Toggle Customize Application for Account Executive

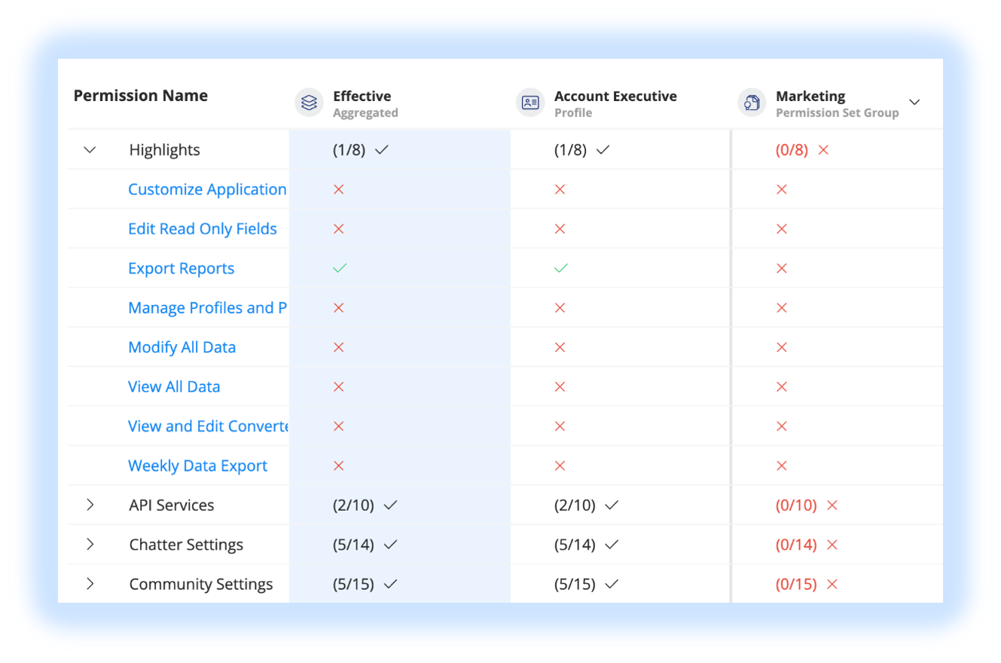coord(560,188)
